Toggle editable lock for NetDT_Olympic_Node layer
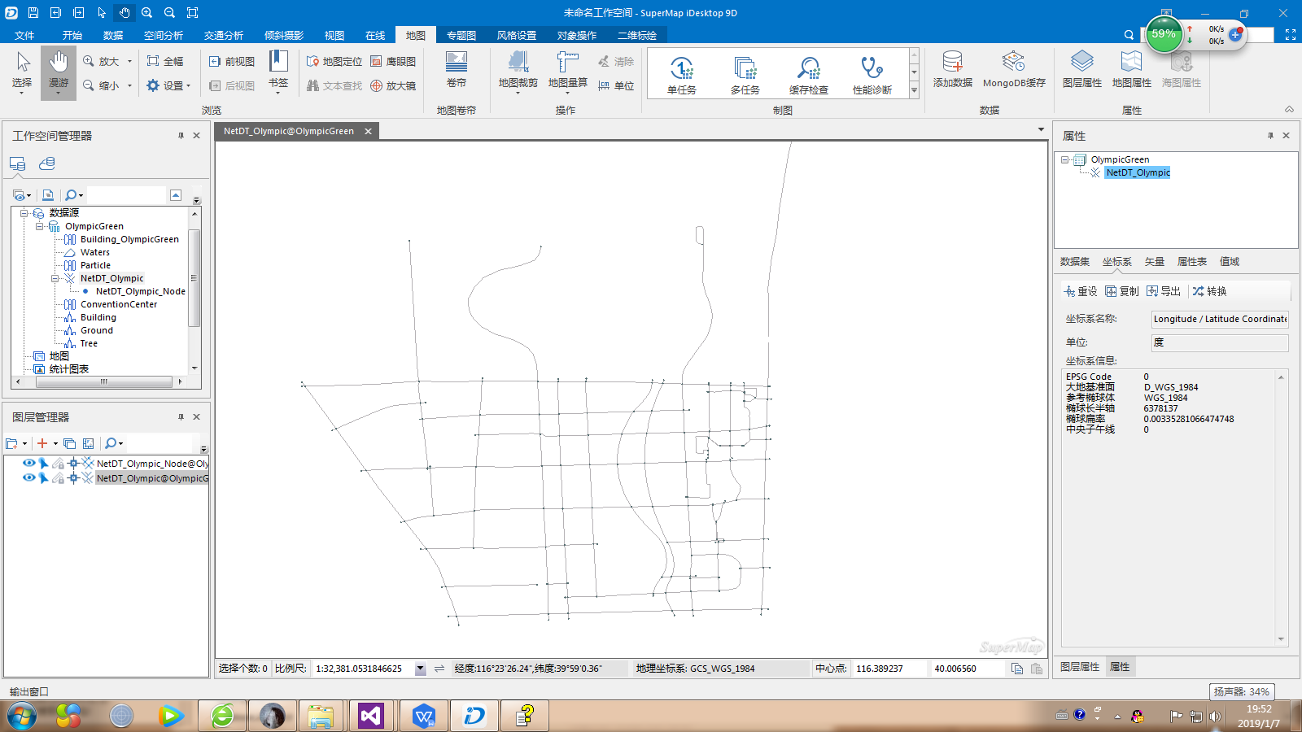Screen dimensions: 1302x732 pos(58,464)
